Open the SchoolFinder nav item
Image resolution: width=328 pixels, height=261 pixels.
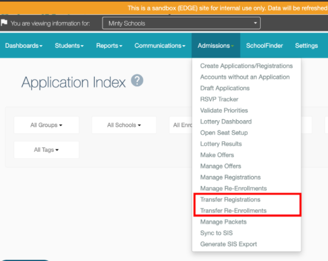click(x=264, y=46)
